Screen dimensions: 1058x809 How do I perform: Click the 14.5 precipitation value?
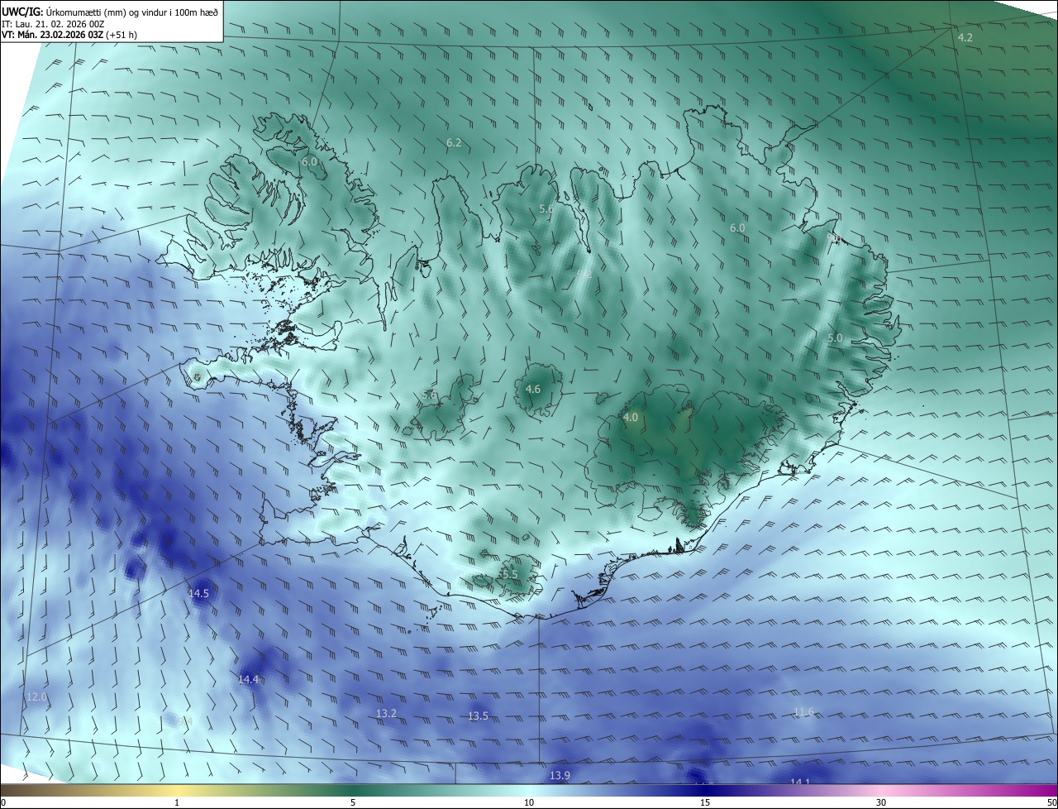(198, 594)
